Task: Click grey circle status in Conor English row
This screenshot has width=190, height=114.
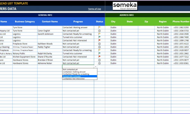Action: [100, 31]
